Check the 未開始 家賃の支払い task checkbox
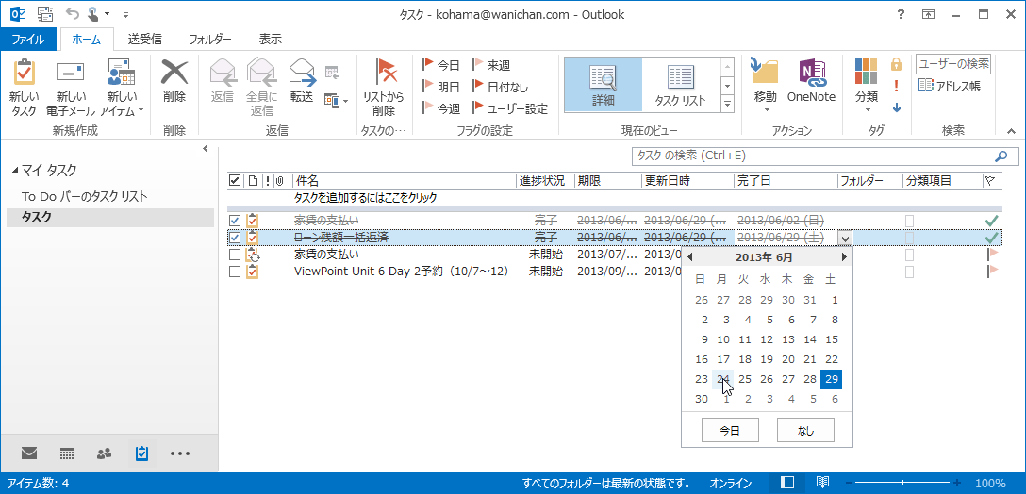 [x=235, y=254]
